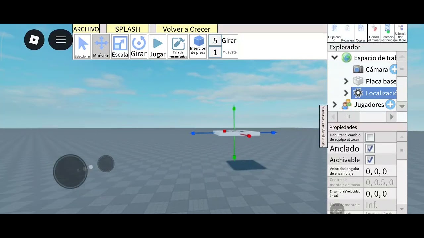Select the Girar rotate tool

[138, 46]
